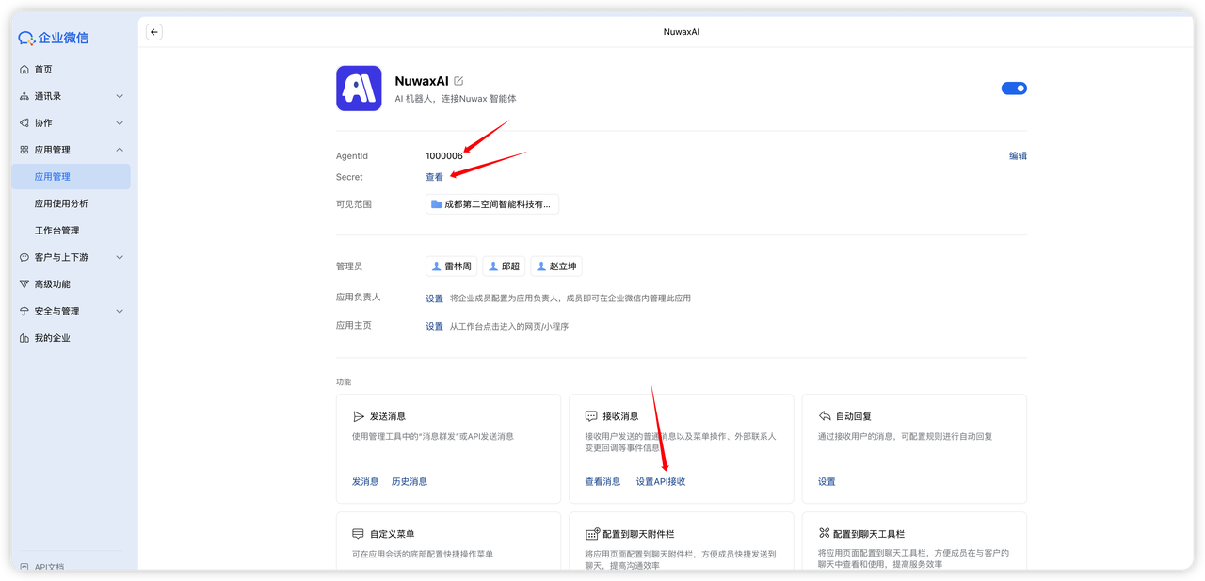Expand the 客户与上下游 chevron

pyautogui.click(x=120, y=257)
